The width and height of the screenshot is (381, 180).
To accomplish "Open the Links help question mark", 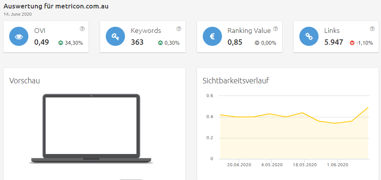I will pyautogui.click(x=372, y=29).
